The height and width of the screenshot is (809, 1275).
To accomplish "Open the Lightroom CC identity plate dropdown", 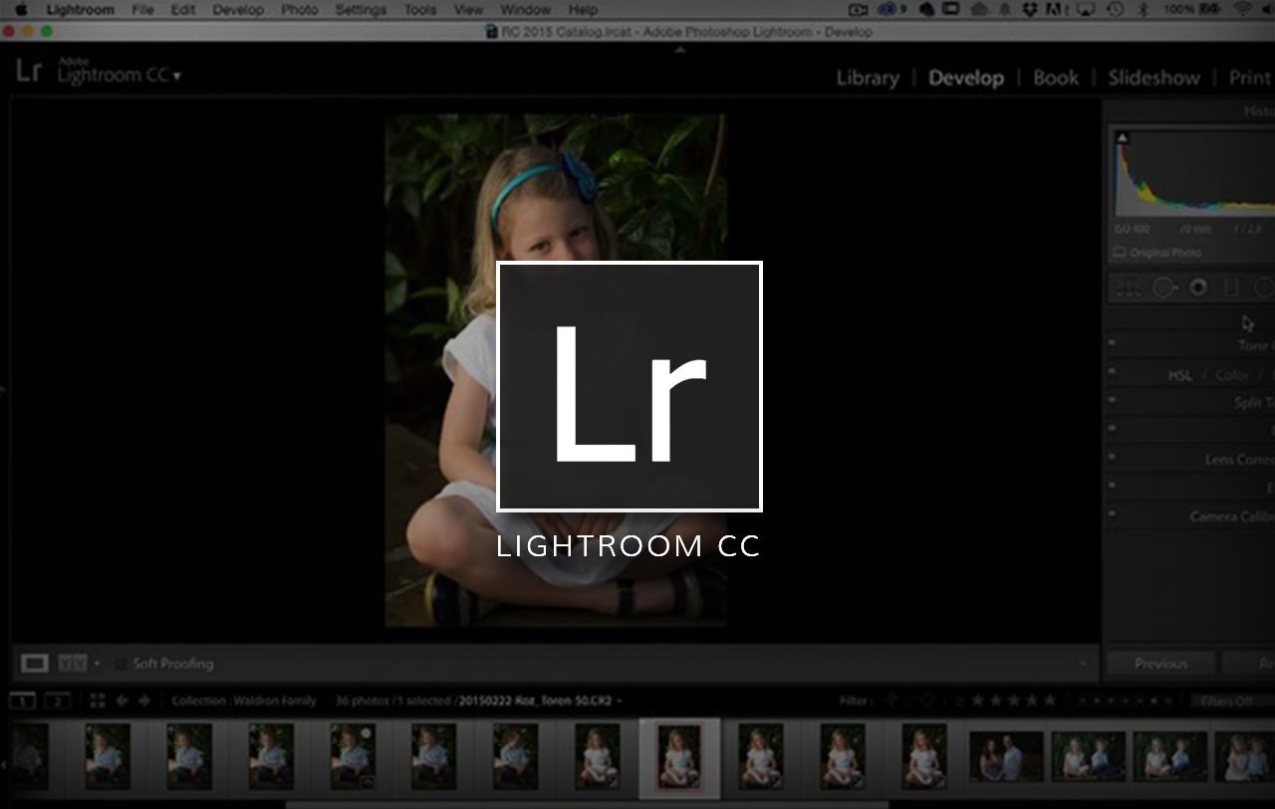I will [177, 76].
